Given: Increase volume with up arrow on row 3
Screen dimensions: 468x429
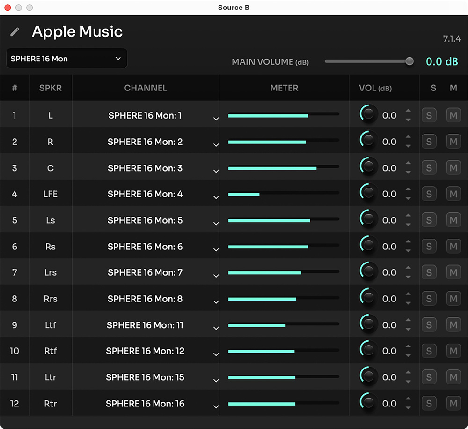Looking at the screenshot, I should click(408, 164).
